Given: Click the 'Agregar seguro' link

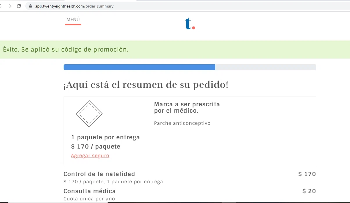Looking at the screenshot, I should 90,156.
